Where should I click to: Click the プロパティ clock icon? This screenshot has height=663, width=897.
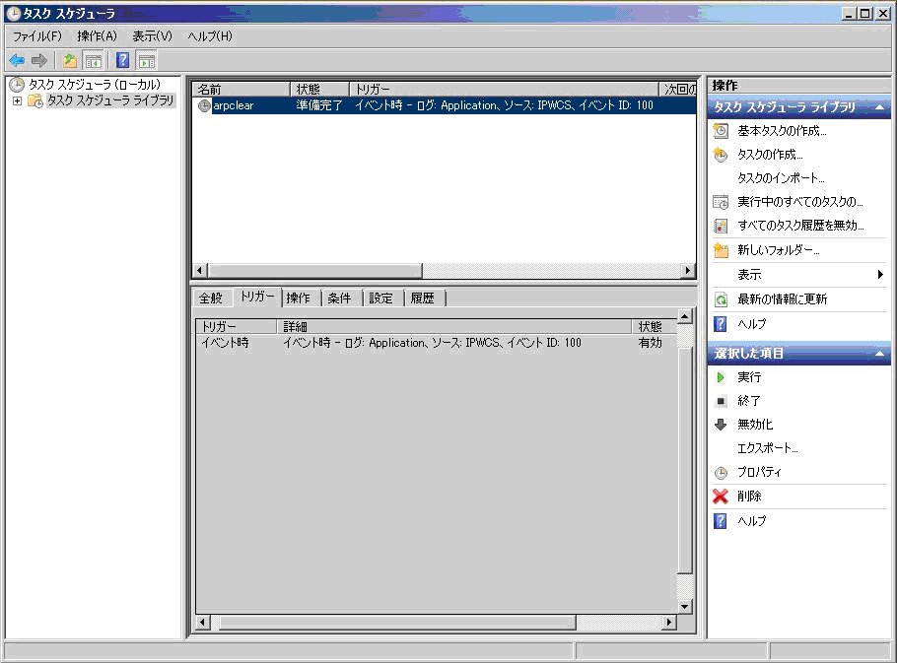click(721, 473)
